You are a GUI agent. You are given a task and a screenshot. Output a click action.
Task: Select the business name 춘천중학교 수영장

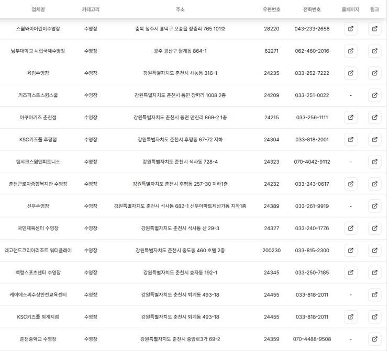click(x=38, y=339)
